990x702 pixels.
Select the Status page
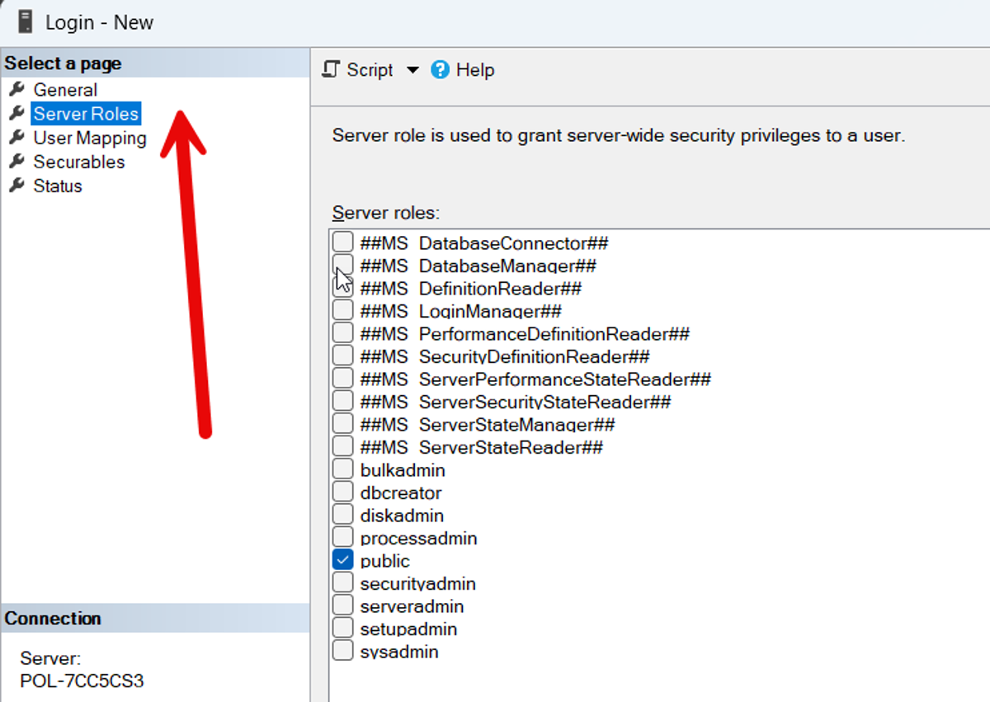58,186
